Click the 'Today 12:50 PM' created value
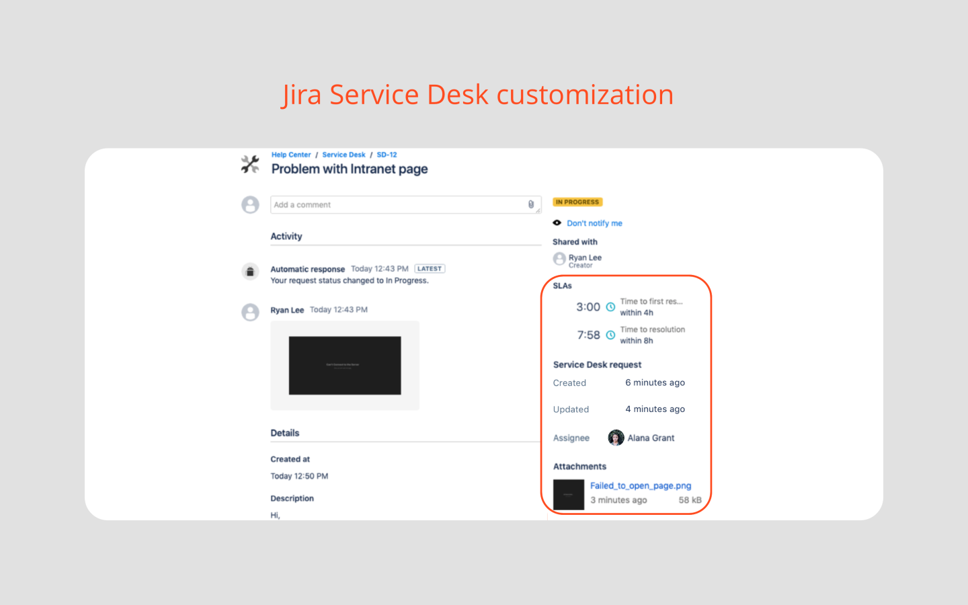This screenshot has width=968, height=605. pyautogui.click(x=299, y=476)
